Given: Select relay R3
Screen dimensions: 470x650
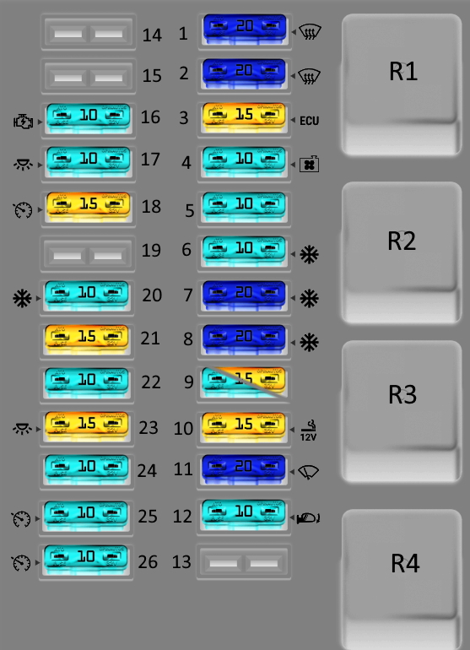Looking at the screenshot, I should [402, 411].
